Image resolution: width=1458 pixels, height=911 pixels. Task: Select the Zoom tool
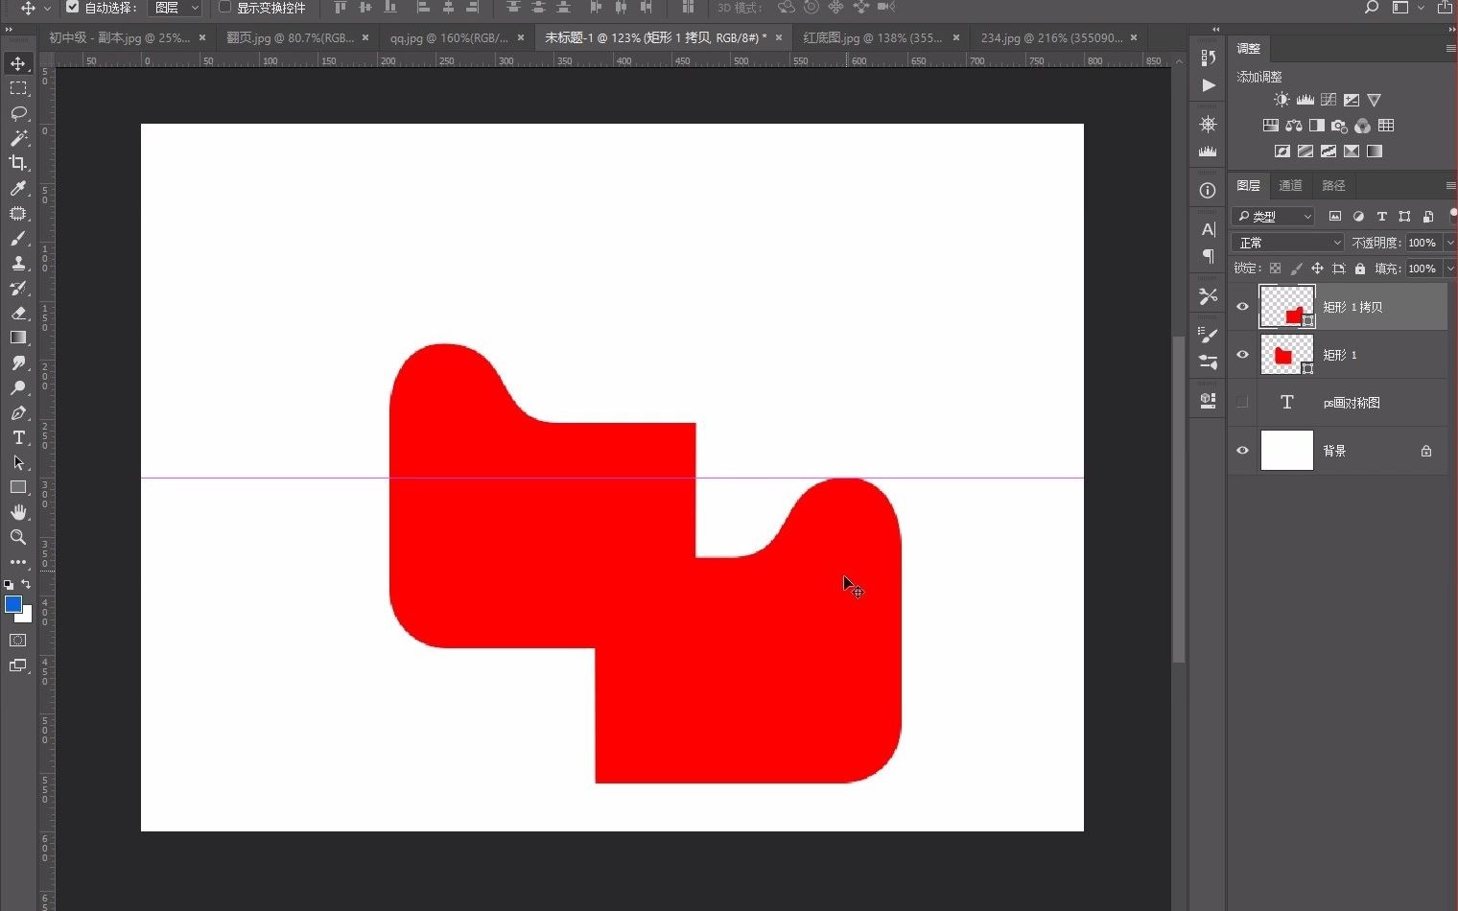[x=18, y=537]
